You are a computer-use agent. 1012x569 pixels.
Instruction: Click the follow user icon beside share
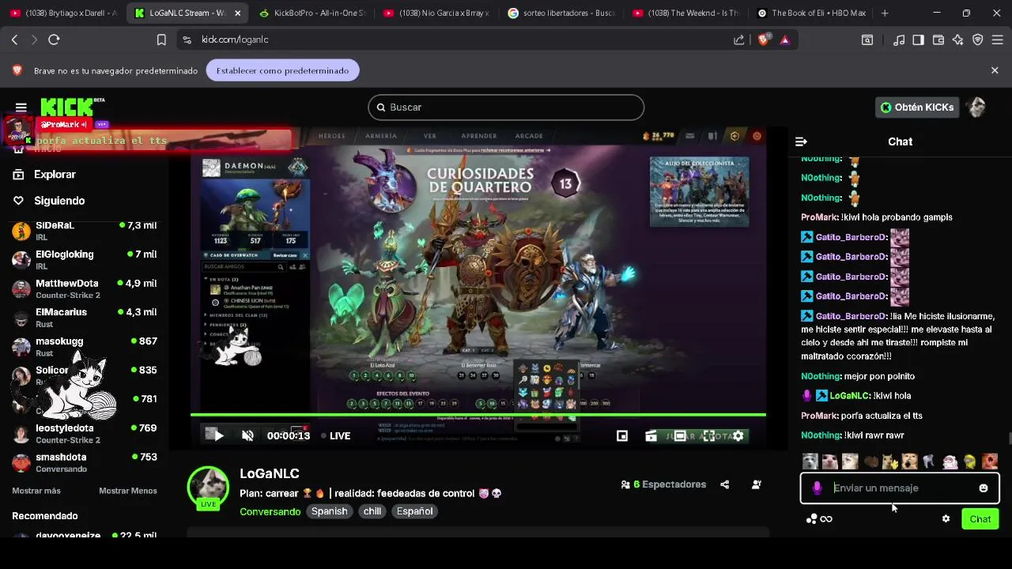pyautogui.click(x=757, y=484)
